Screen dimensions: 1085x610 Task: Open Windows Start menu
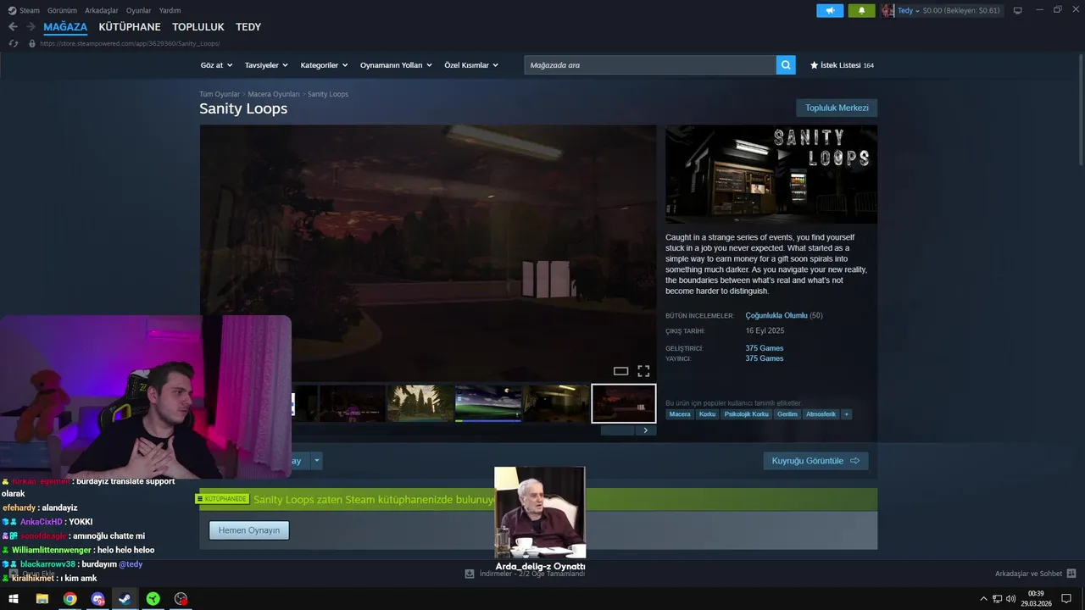14,599
